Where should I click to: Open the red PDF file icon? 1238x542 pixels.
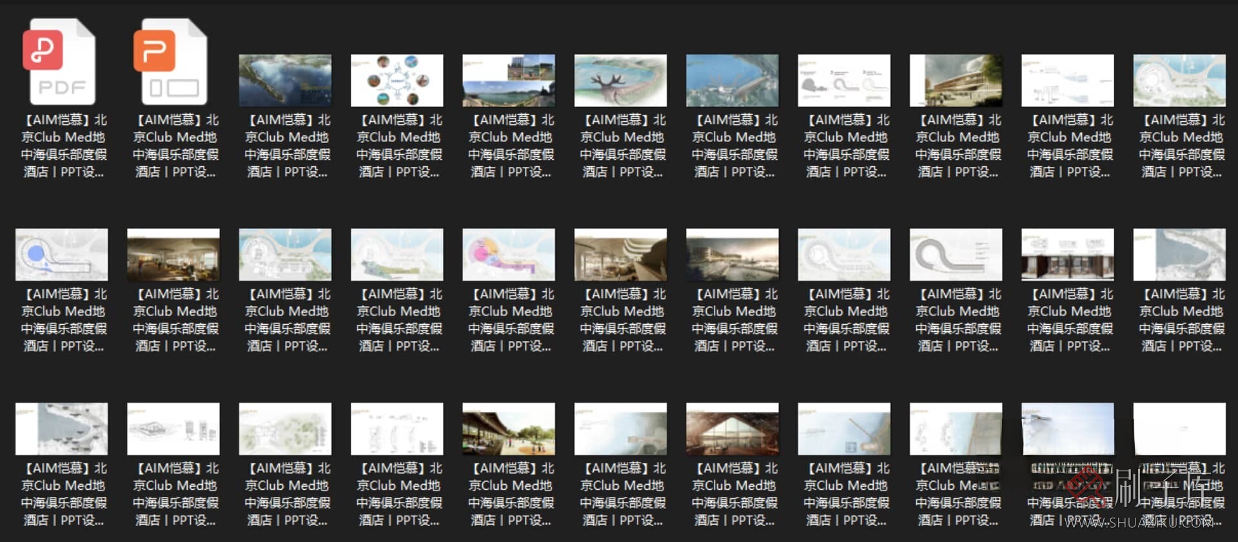coord(59,62)
